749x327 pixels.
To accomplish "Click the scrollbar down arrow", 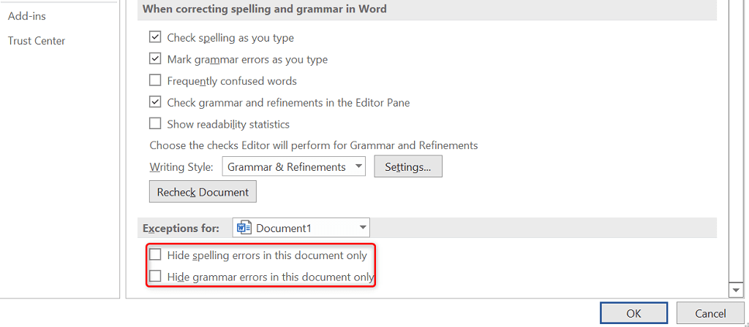I will pos(737,291).
